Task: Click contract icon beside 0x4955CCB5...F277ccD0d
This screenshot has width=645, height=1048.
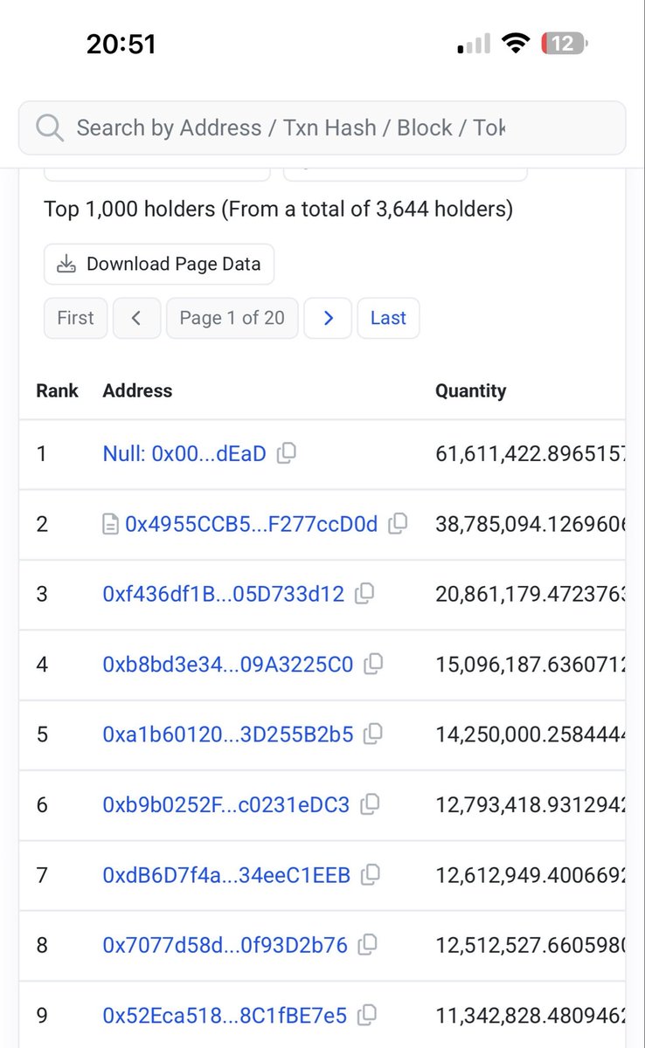Action: click(110, 524)
